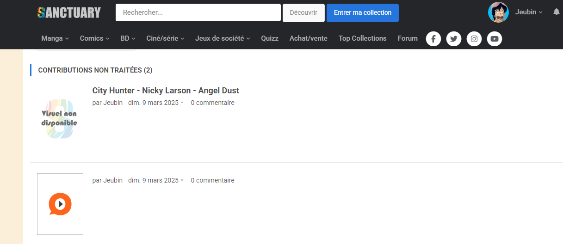Open Top Collections
This screenshot has width=563, height=244.
pos(362,38)
